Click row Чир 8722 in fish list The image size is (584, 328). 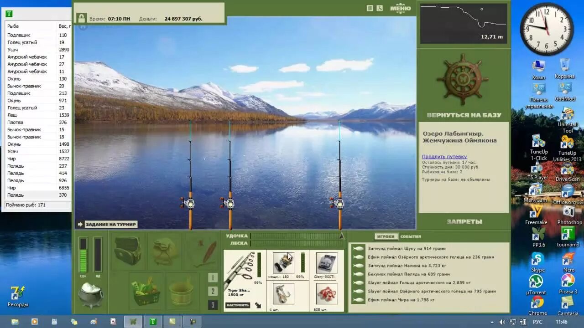pyautogui.click(x=38, y=159)
